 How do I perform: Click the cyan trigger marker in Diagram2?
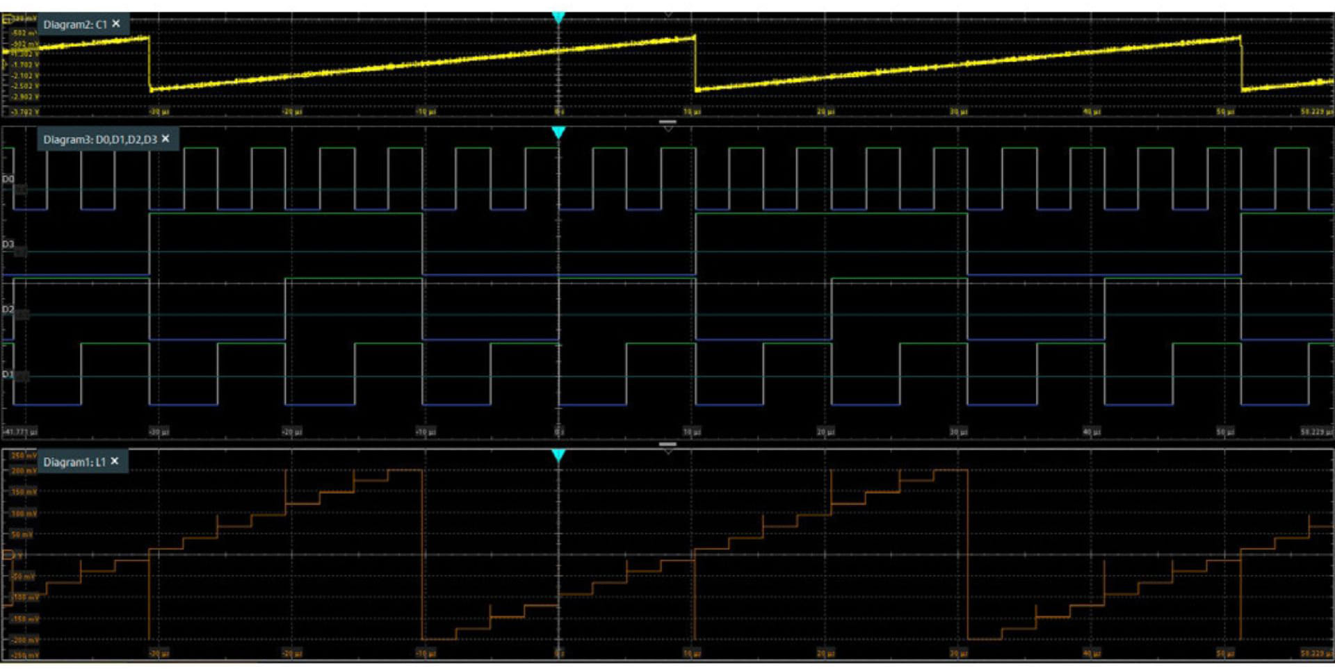pos(558,17)
